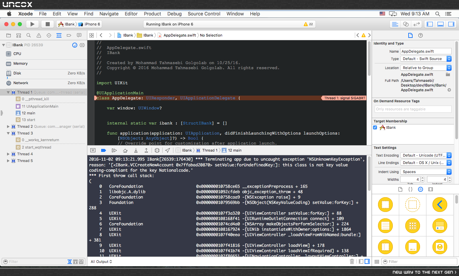Open the Code Snippet library braces tab
The width and height of the screenshot is (459, 276).
point(410,189)
